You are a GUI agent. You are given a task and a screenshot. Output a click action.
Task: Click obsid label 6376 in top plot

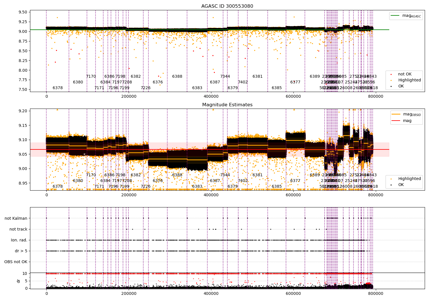[158, 82]
